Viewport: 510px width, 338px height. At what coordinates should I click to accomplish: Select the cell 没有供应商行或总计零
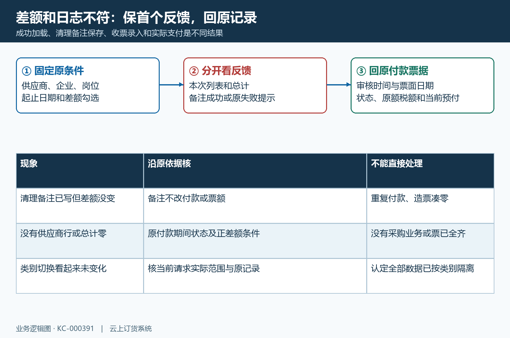(x=80, y=241)
